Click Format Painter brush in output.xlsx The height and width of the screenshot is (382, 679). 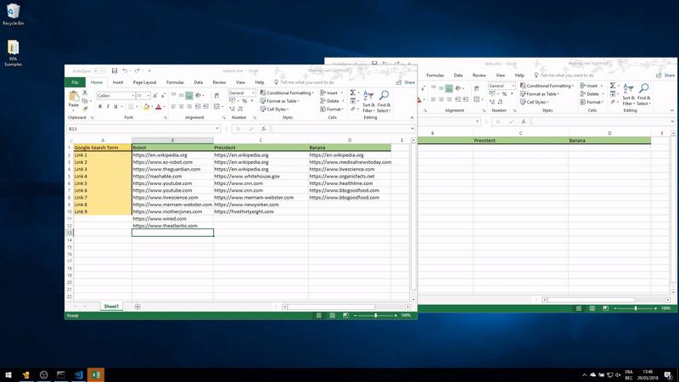(x=85, y=109)
